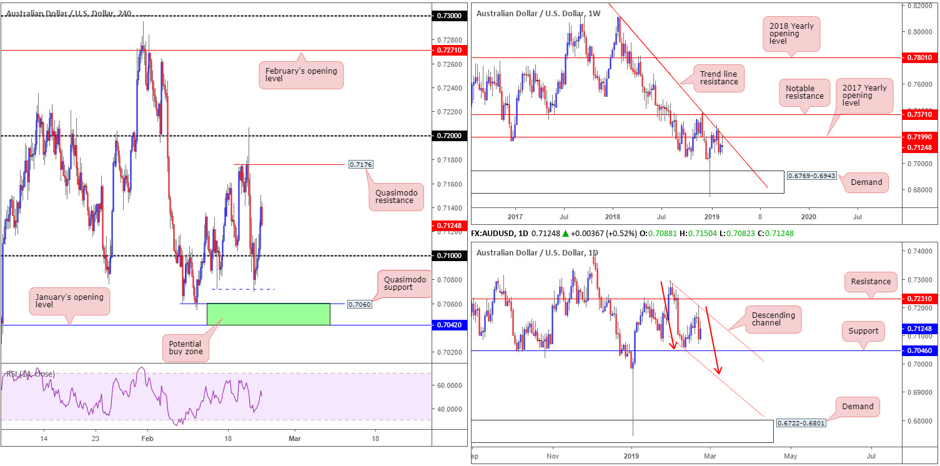Select the 0.7199 price label on weekly chart
This screenshot has width=940, height=466.
918,136
